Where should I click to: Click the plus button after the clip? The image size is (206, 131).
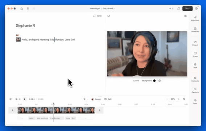(x=99, y=110)
